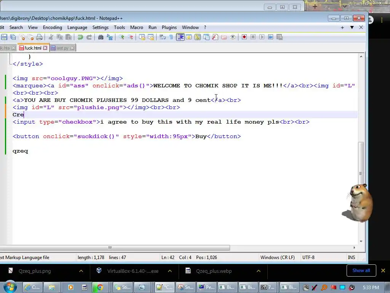Click Save Current Recorded Macro icon
Viewport: 390px width, 293px height.
coord(280,37)
